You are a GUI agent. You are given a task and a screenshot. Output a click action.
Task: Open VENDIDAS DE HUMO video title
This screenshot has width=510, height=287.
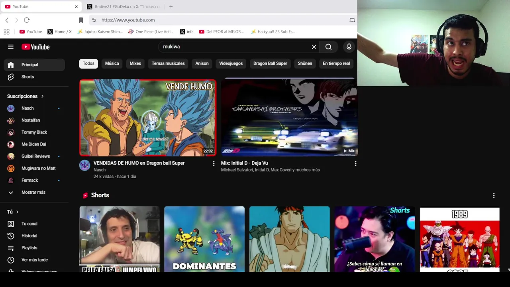pyautogui.click(x=139, y=163)
